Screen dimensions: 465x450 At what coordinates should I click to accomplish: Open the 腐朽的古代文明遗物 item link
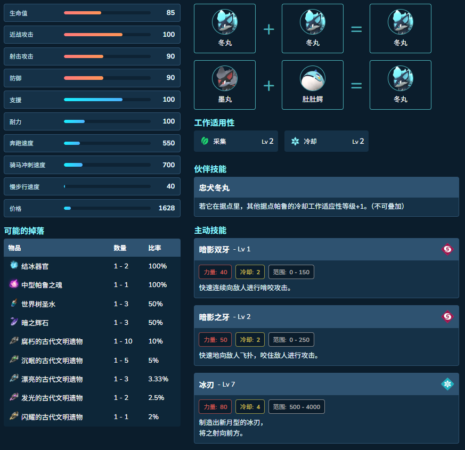tap(52, 341)
